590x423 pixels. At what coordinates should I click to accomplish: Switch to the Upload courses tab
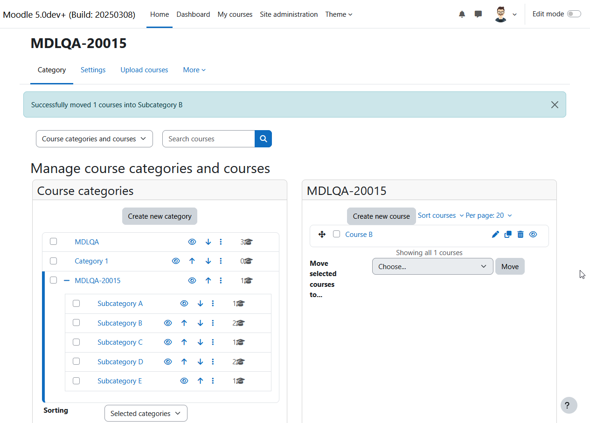coord(145,70)
